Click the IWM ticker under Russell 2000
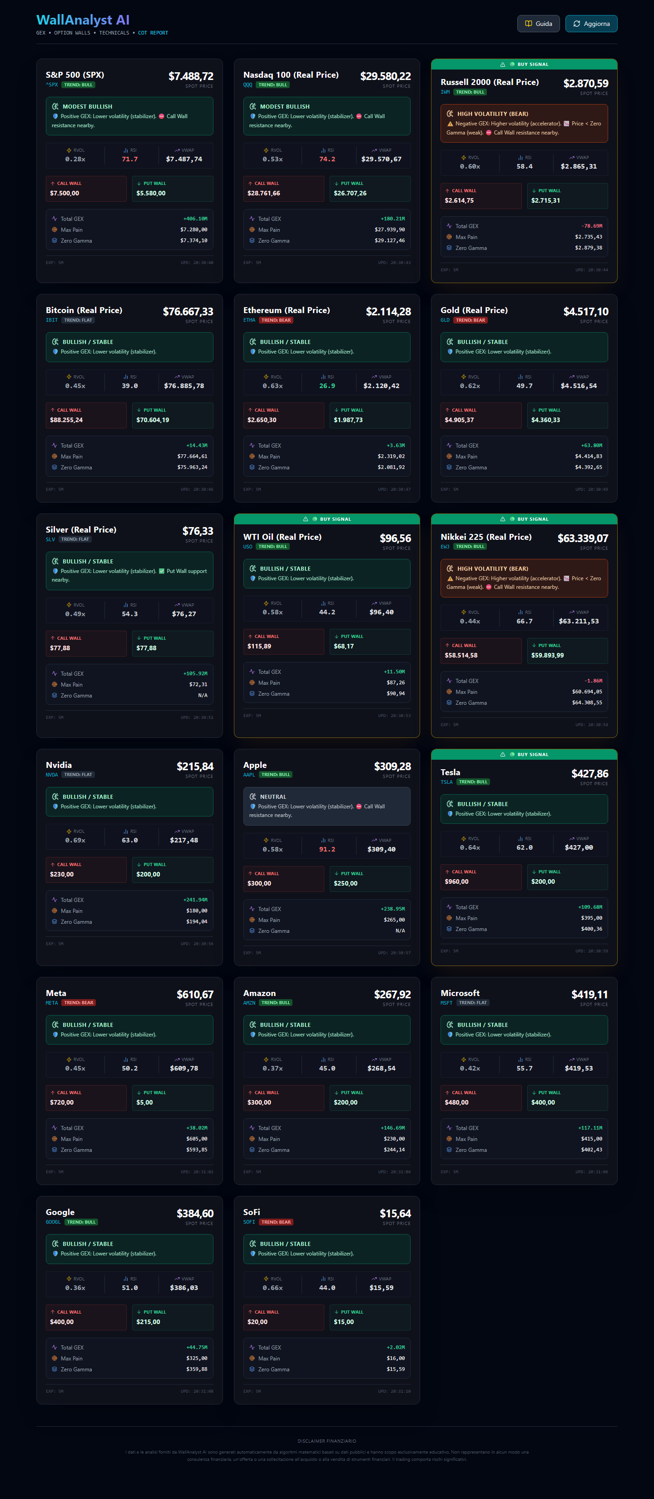Viewport: 654px width, 1499px height. [x=445, y=92]
